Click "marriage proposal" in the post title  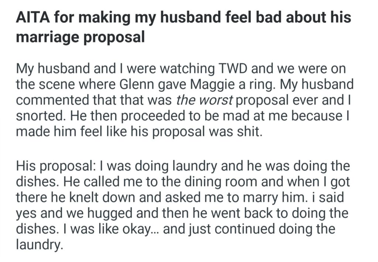(80, 37)
